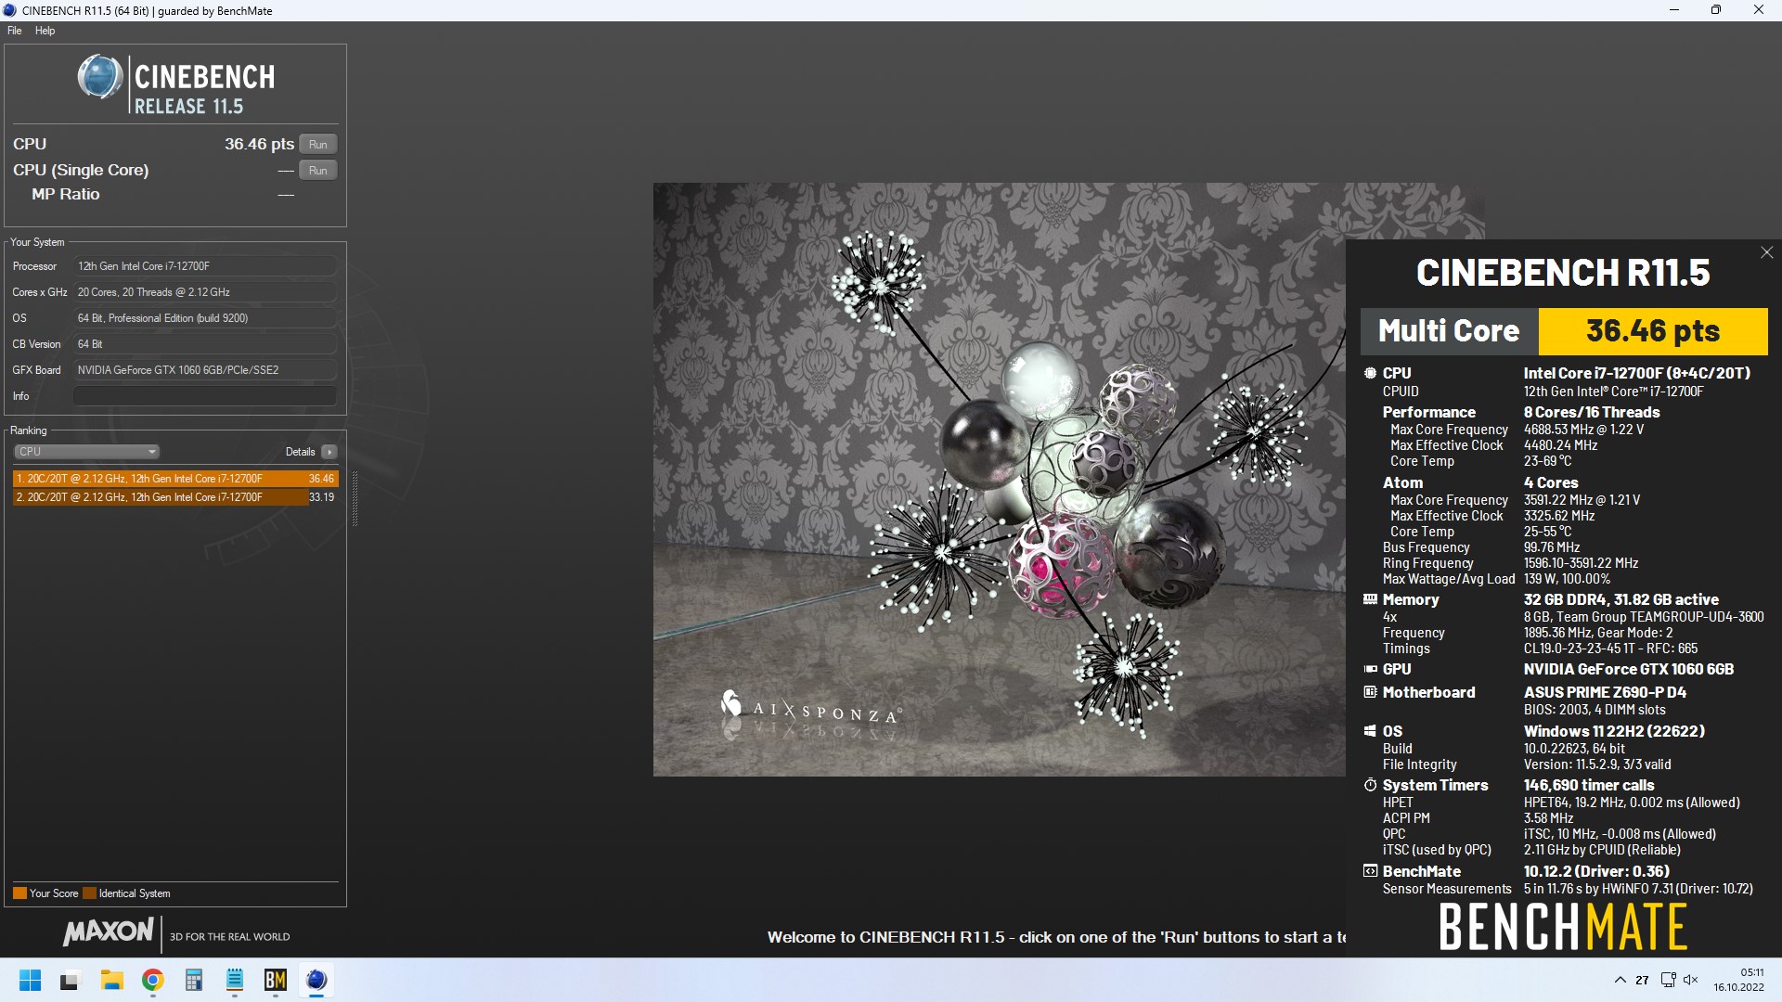Screen dimensions: 1782x1002
Task: Click the ranking panel resize handle
Action: tap(355, 498)
